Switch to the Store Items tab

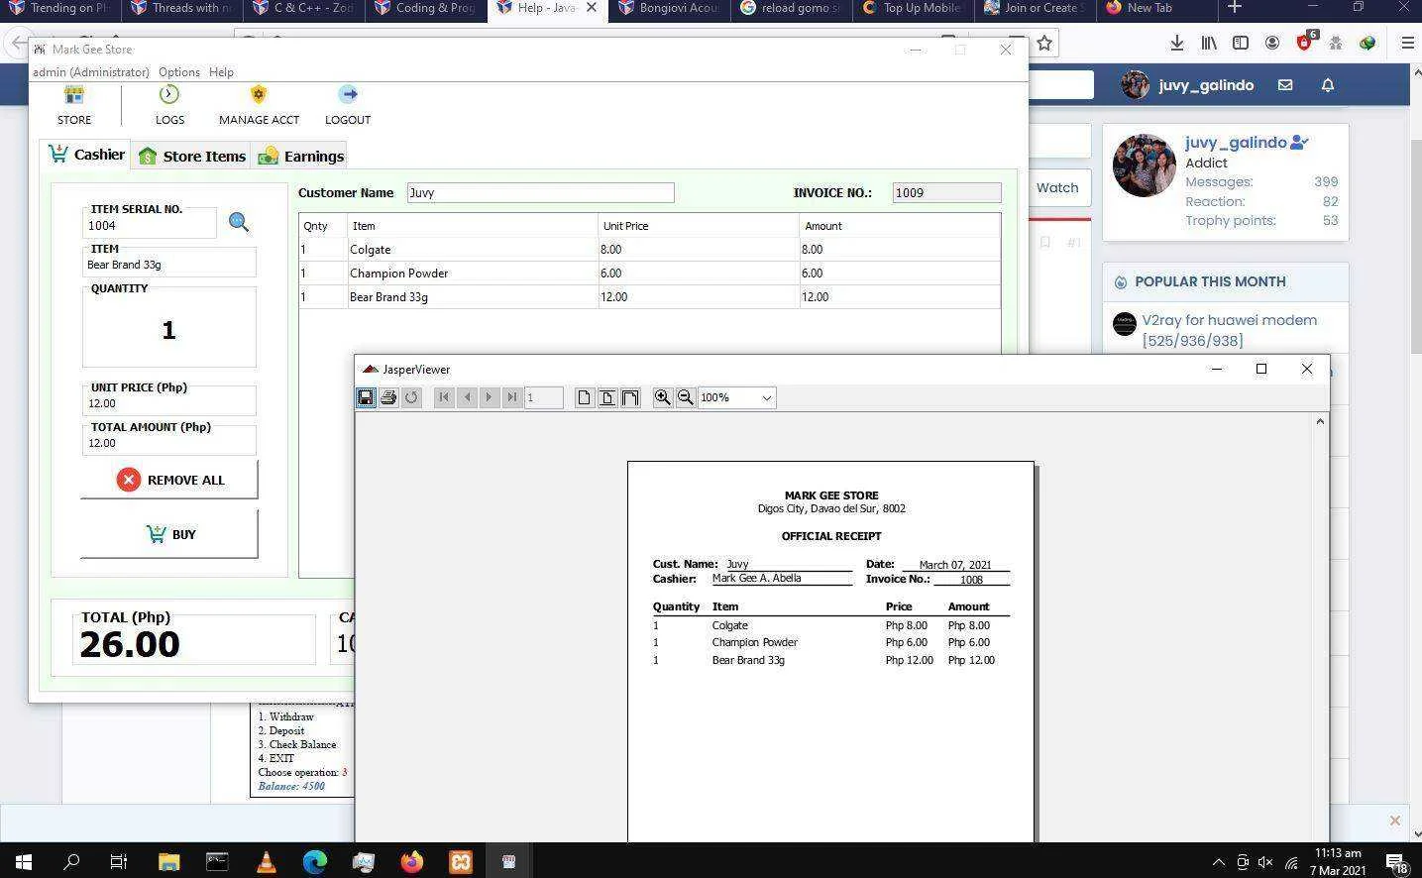pos(192,156)
